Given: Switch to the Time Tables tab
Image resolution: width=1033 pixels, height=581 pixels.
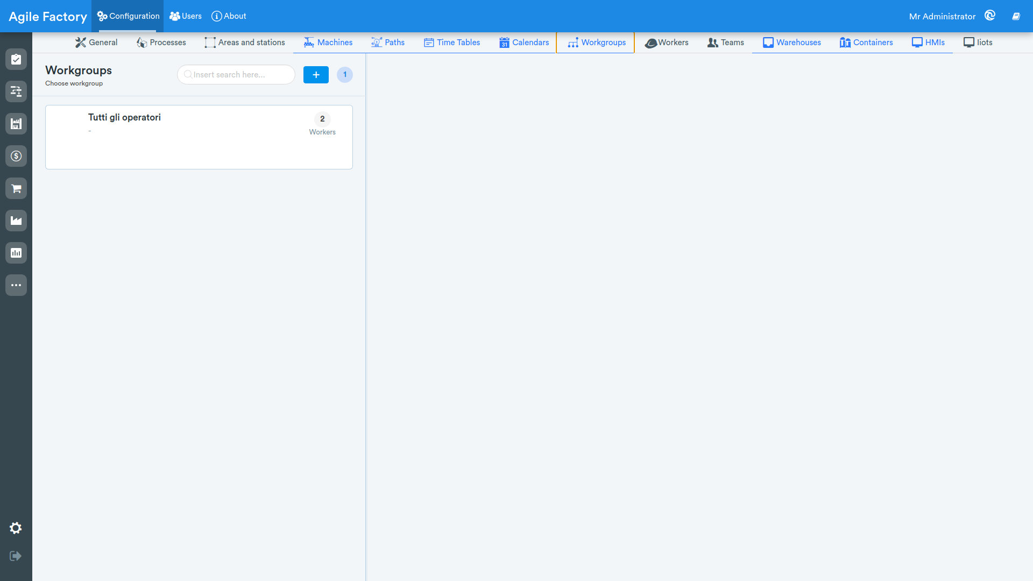Looking at the screenshot, I should coord(452,42).
